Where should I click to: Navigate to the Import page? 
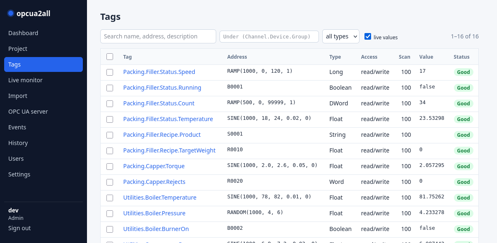[43, 96]
